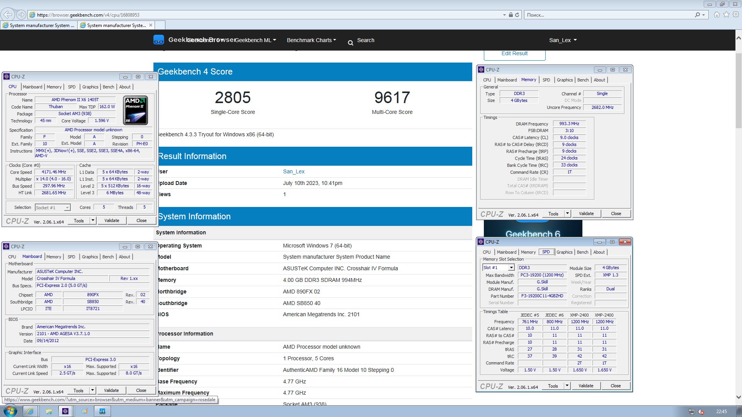This screenshot has height=417, width=742.
Task: Open Tools dropdown arrow in CPU tab window
Action: [x=93, y=220]
